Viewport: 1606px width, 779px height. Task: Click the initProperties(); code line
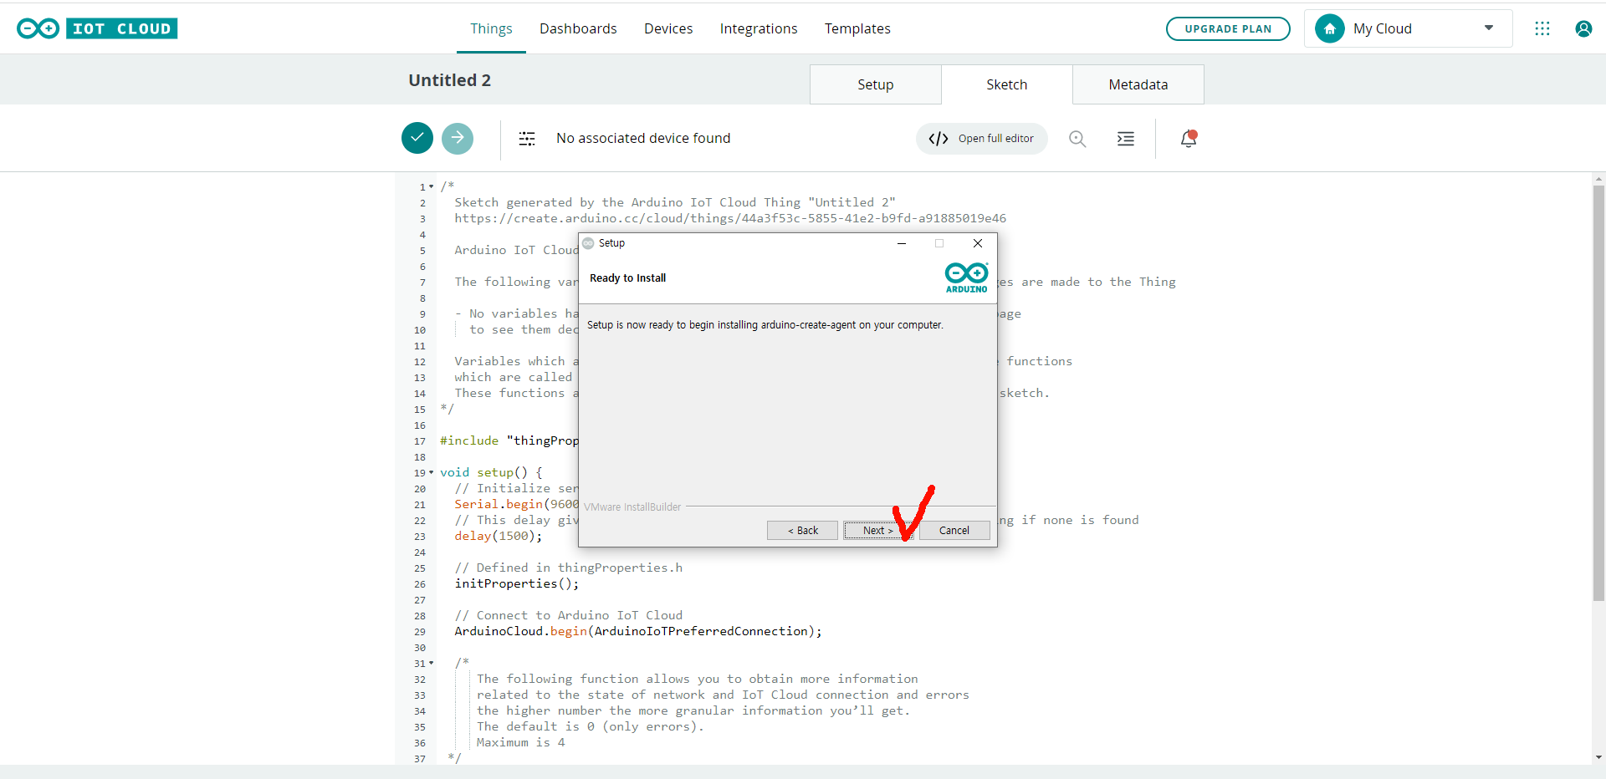[517, 583]
